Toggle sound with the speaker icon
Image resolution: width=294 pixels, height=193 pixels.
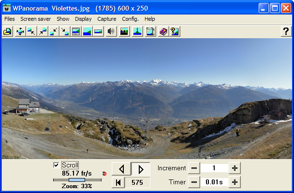coord(111,31)
